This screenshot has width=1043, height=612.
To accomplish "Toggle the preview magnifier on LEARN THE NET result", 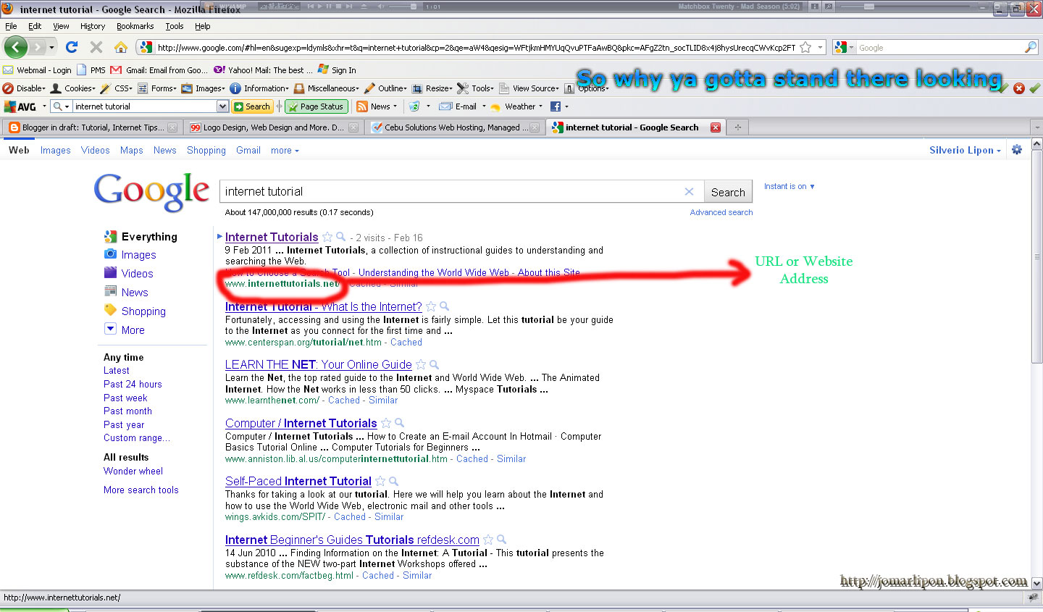I will point(433,364).
